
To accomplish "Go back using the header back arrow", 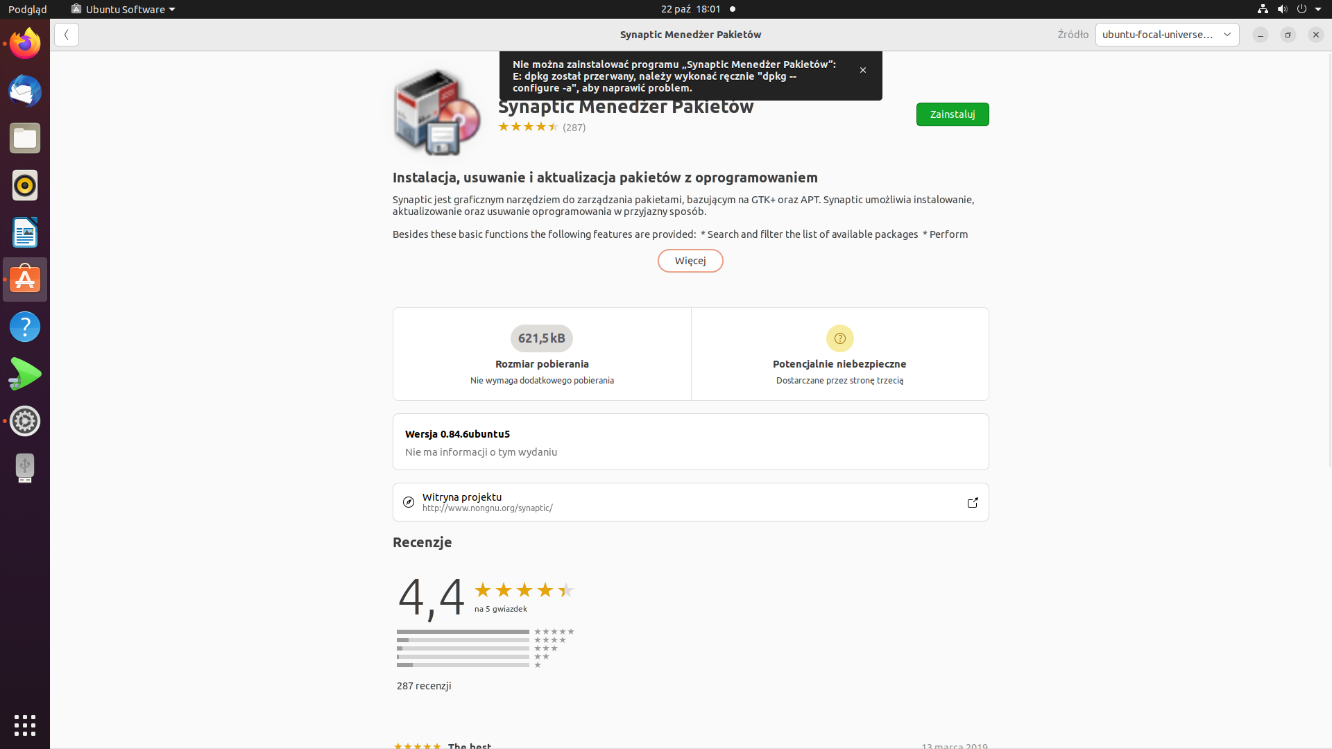I will tap(67, 35).
